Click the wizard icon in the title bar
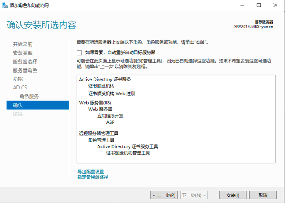285x203 pixels. [5, 5]
